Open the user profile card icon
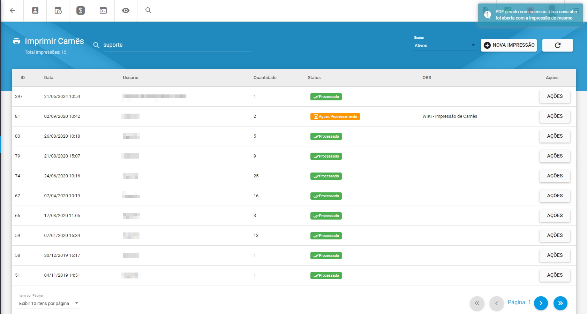The width and height of the screenshot is (587, 314). pos(35,10)
